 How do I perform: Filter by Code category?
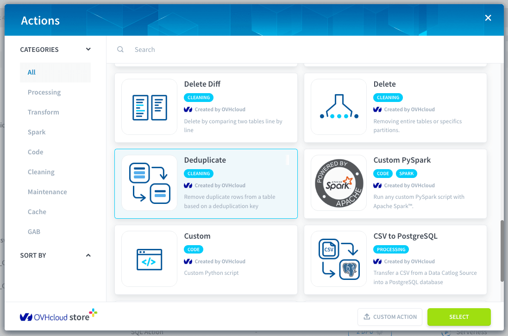(35, 152)
